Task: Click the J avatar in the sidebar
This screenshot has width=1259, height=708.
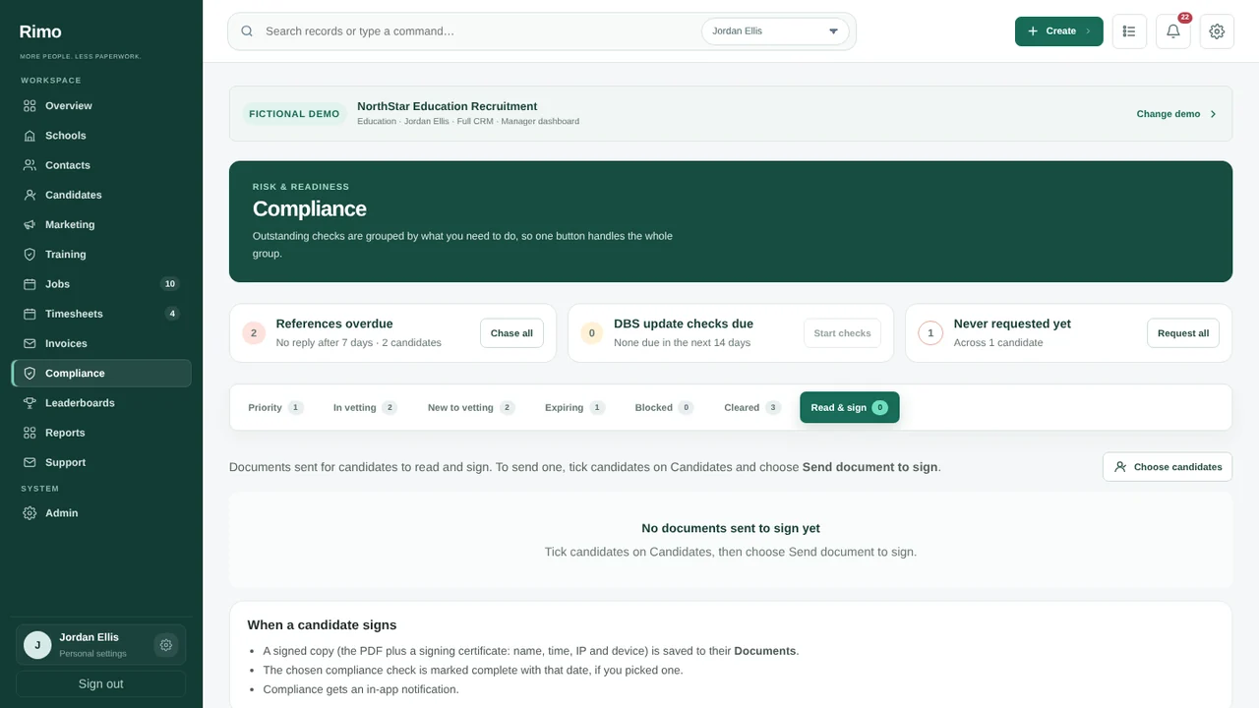Action: (37, 645)
